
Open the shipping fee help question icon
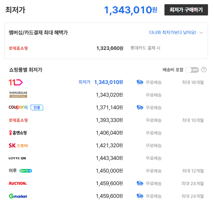pyautogui.click(x=203, y=70)
